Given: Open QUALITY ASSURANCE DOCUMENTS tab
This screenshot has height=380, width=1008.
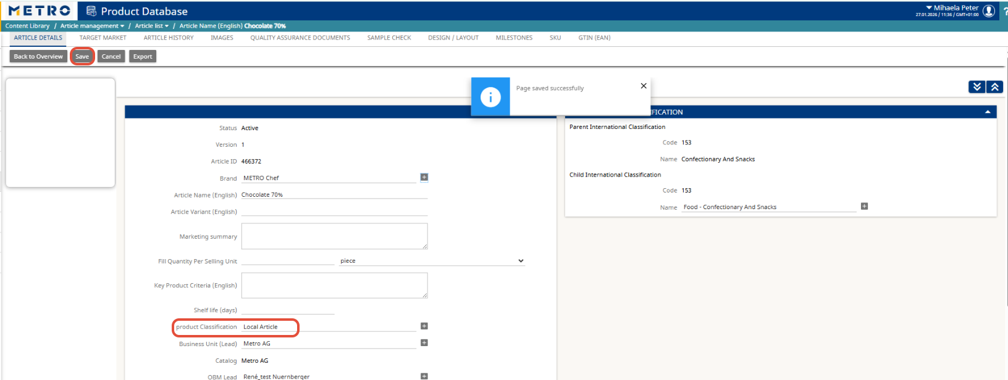Looking at the screenshot, I should [x=300, y=38].
